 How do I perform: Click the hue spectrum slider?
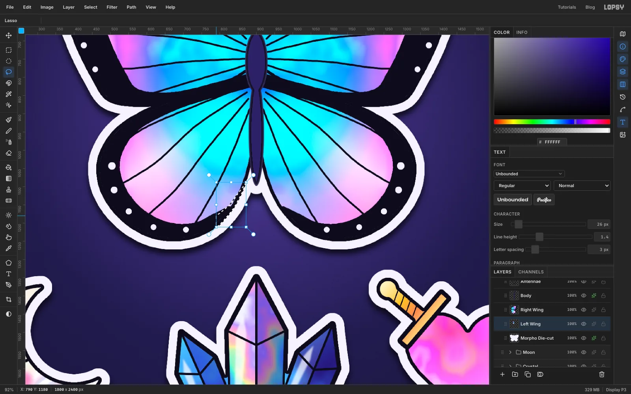(x=552, y=122)
